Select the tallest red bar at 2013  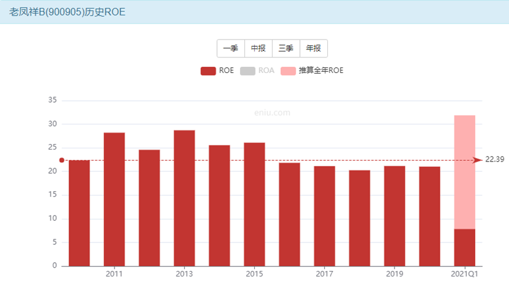pyautogui.click(x=184, y=198)
